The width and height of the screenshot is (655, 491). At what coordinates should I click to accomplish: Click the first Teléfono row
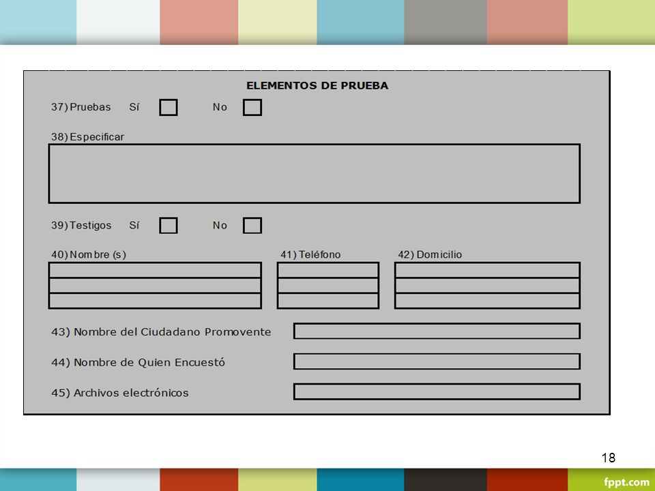(328, 270)
